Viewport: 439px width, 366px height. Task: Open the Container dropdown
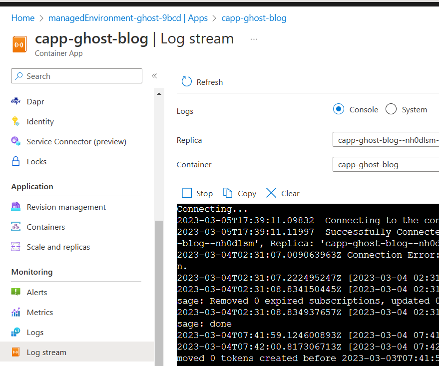pyautogui.click(x=386, y=164)
